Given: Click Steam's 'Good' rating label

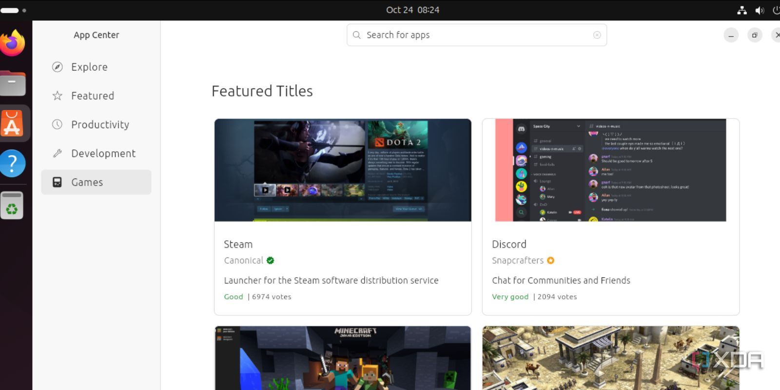Looking at the screenshot, I should [234, 296].
